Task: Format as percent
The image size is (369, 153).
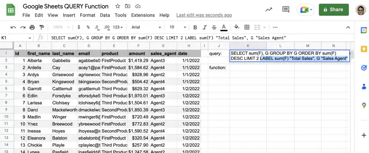Action: pos(88,27)
